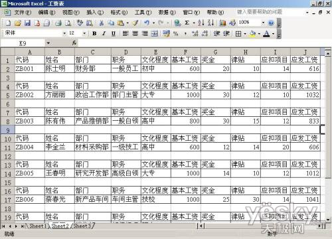Apply comma style
This screenshot has height=239, width=332.
185,34
